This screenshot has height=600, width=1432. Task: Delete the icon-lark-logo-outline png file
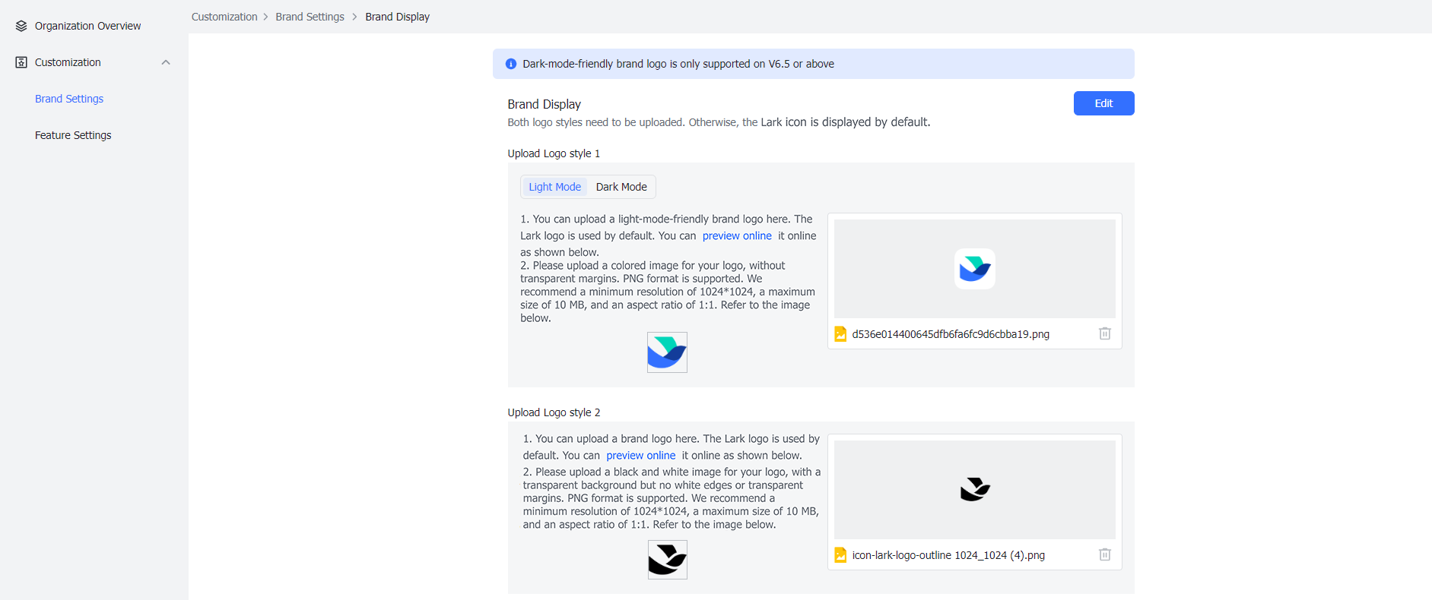[x=1105, y=554]
